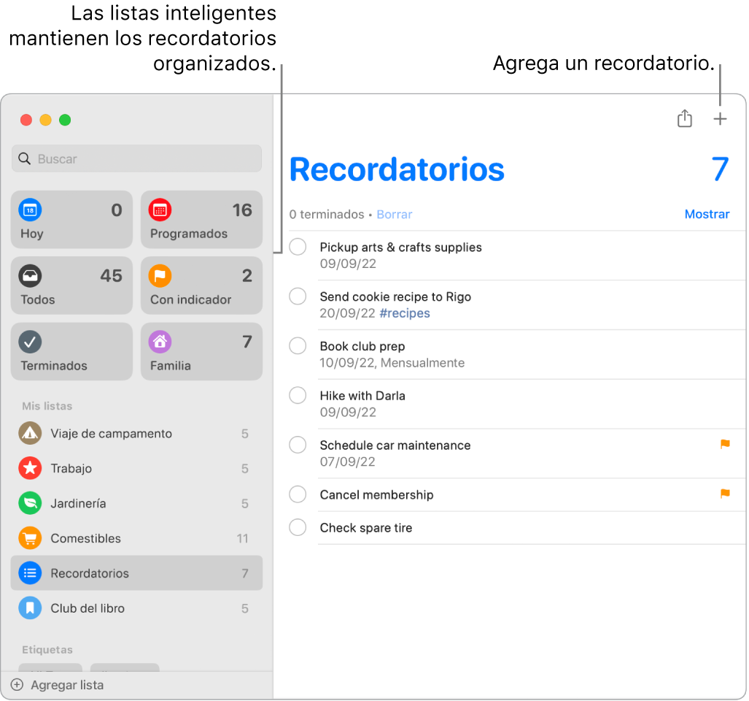Open the Todos inbox tray icon
The image size is (749, 701).
coord(30,276)
